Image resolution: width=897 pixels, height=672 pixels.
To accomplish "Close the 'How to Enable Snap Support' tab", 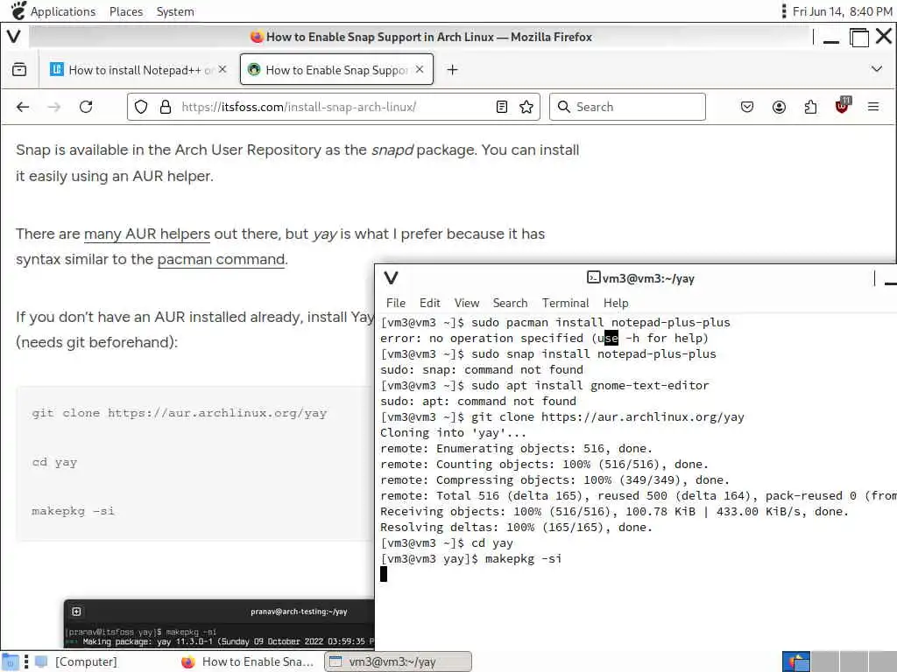I will tap(420, 69).
